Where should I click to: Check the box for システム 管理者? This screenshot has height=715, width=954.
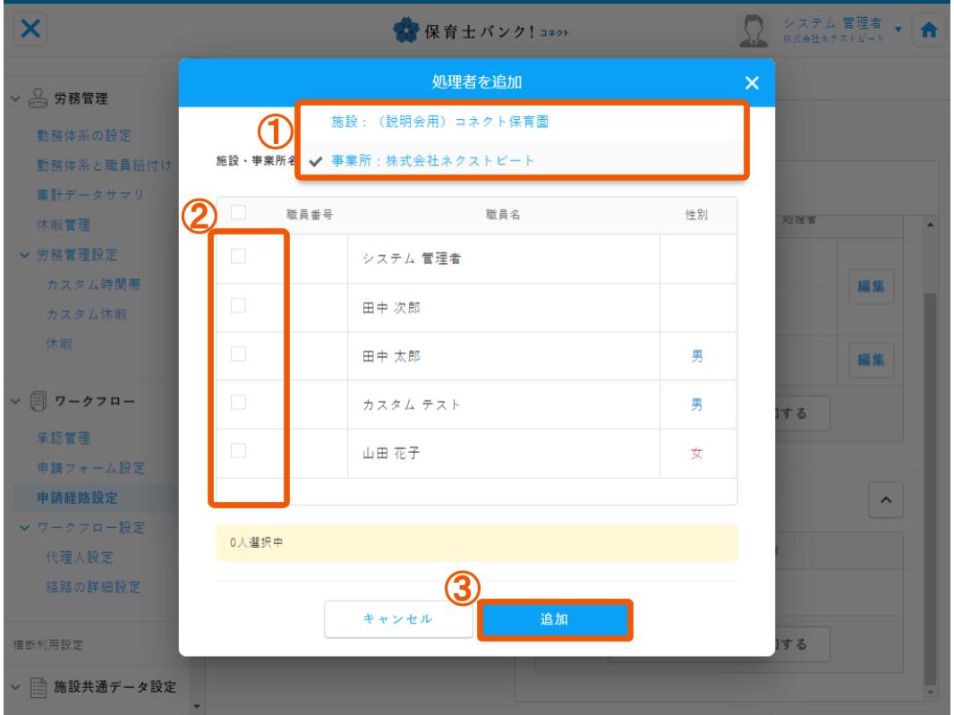click(x=238, y=258)
